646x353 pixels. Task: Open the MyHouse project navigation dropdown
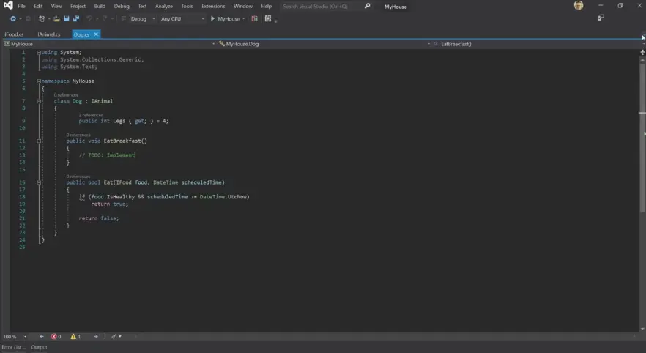tap(110, 44)
